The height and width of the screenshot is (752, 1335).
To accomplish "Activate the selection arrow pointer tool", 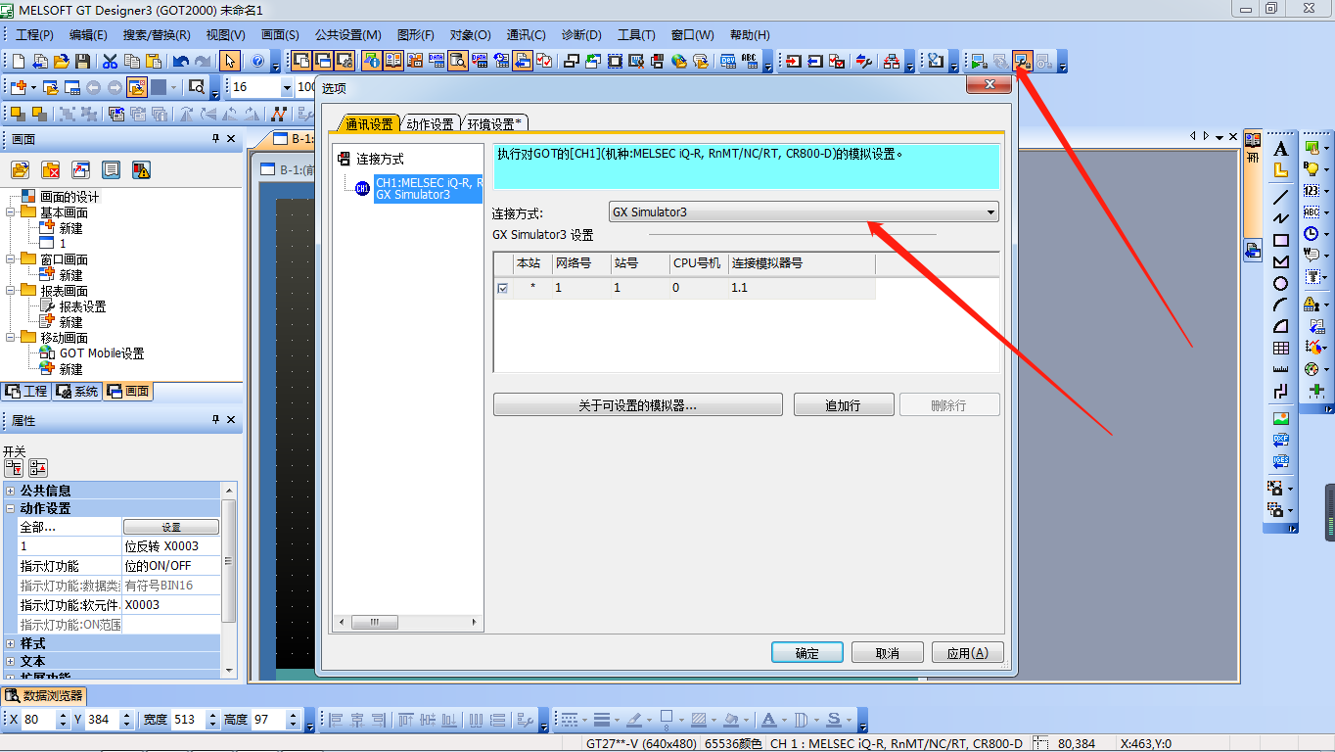I will coord(230,61).
